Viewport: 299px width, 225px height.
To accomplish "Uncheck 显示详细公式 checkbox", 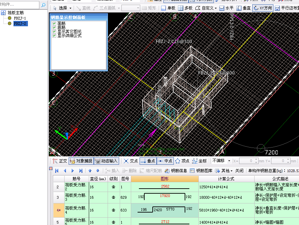I will [54, 36].
